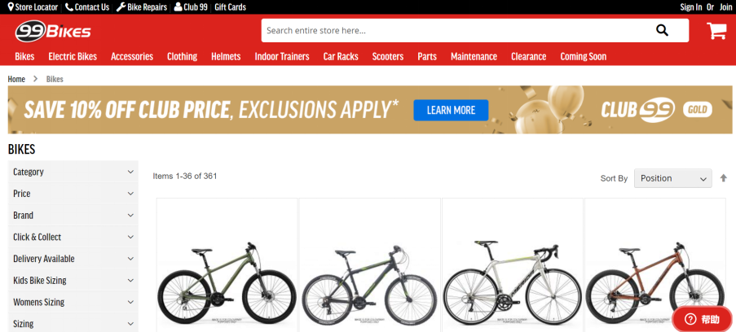Click the Club 99 person icon link
The image size is (736, 332).
pos(191,7)
